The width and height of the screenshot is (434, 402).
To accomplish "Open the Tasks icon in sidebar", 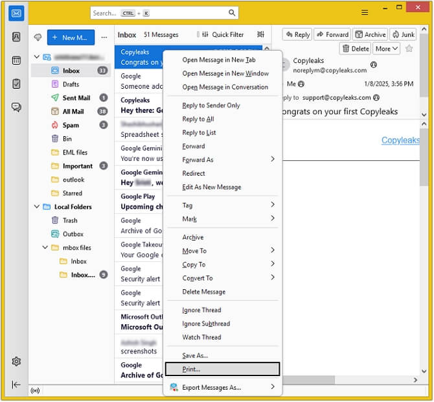I will (x=16, y=84).
